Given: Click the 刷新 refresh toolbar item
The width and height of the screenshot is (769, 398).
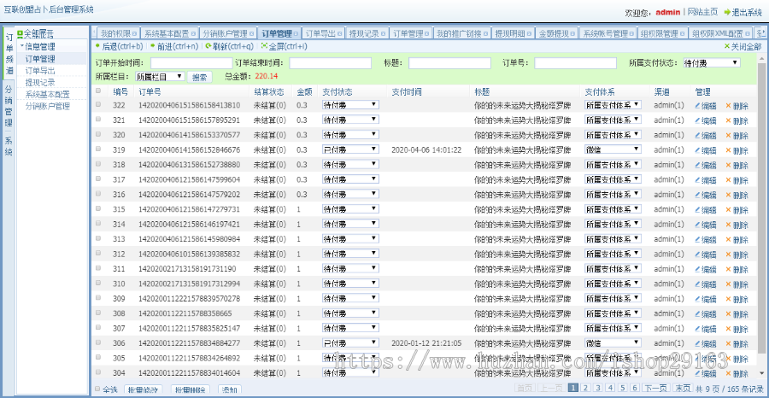Looking at the screenshot, I should coord(230,47).
